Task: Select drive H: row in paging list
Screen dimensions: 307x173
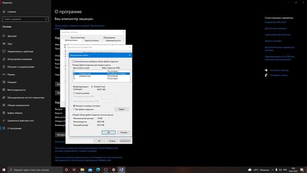Action: tap(101, 78)
